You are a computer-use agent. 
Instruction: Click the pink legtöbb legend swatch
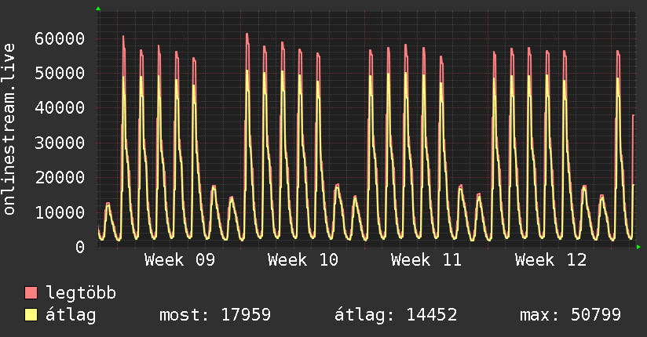31,292
